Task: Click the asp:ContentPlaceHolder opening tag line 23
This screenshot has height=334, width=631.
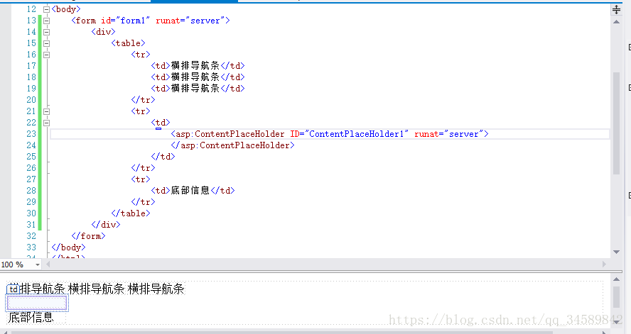Action: [x=330, y=134]
